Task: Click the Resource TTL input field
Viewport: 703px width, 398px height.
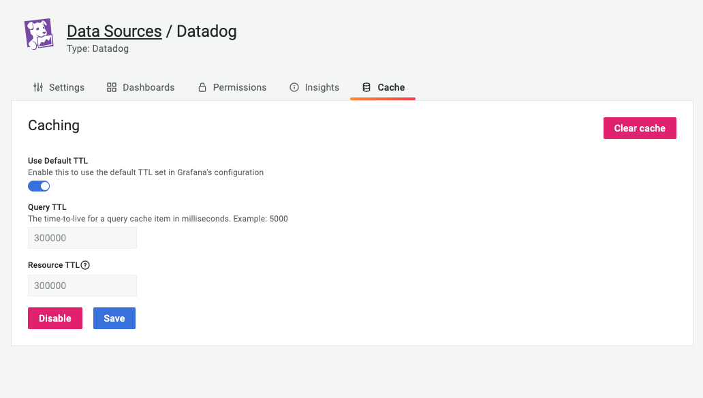Action: pos(82,286)
